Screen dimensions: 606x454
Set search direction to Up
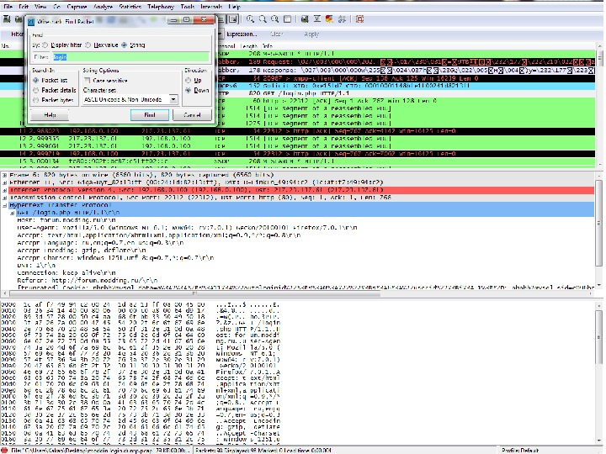click(x=189, y=81)
